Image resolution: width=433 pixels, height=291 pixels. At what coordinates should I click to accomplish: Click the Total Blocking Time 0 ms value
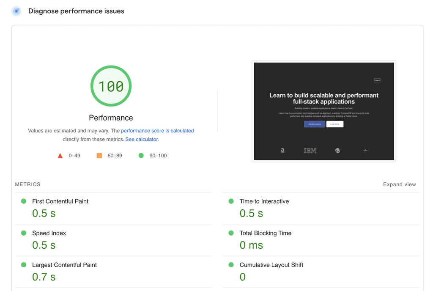pos(251,245)
